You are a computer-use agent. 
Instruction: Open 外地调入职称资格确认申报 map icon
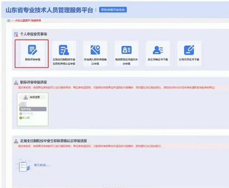[95, 50]
